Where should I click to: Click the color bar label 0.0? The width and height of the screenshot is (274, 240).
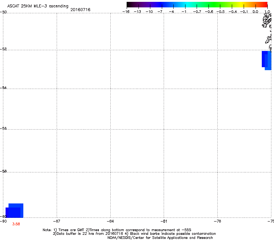255,12
